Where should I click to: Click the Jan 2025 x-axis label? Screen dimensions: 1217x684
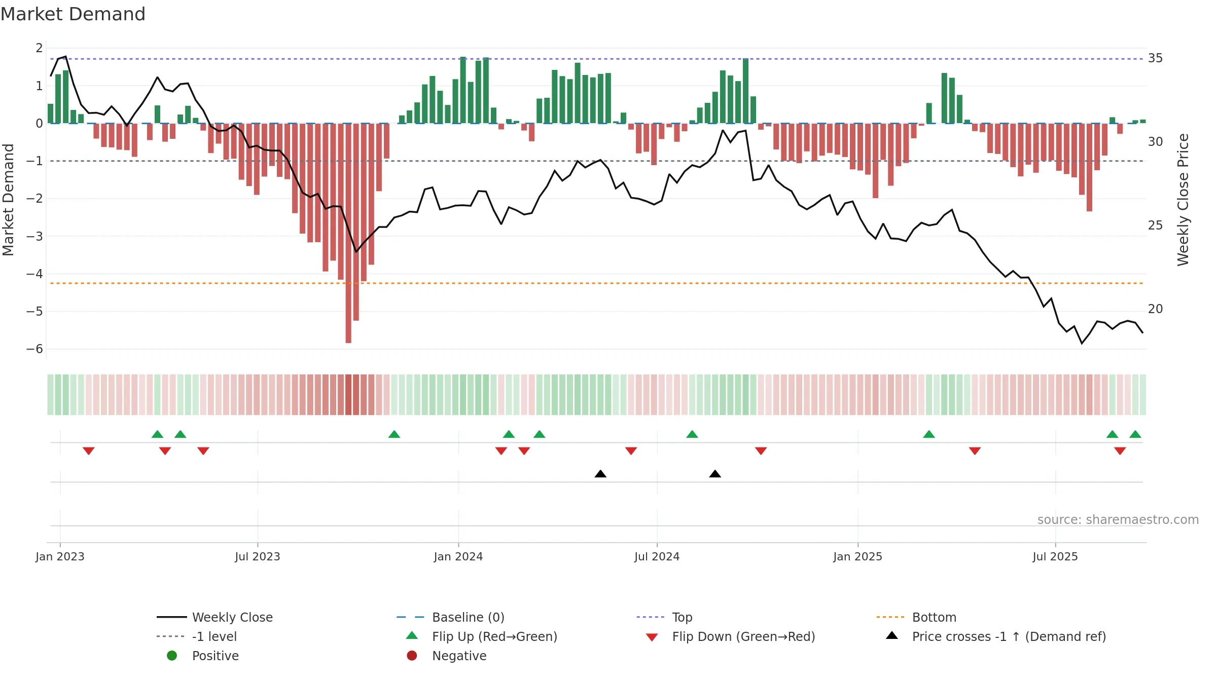pos(858,556)
